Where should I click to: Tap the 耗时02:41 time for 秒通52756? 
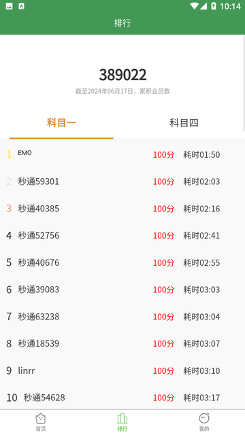click(201, 236)
